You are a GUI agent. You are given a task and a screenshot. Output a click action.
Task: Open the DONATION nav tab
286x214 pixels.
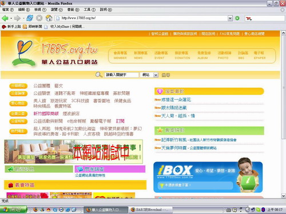click(x=182, y=55)
